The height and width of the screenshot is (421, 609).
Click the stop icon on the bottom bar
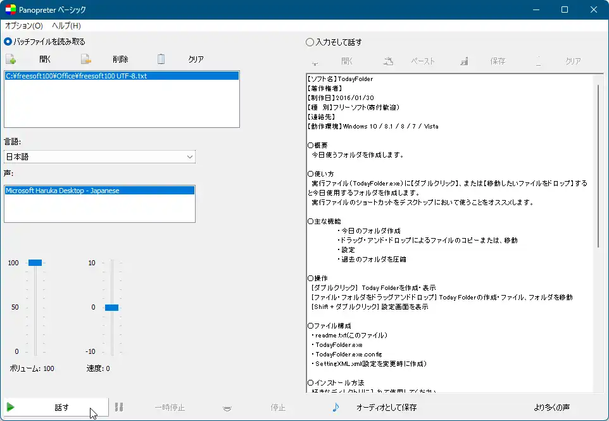click(x=227, y=408)
